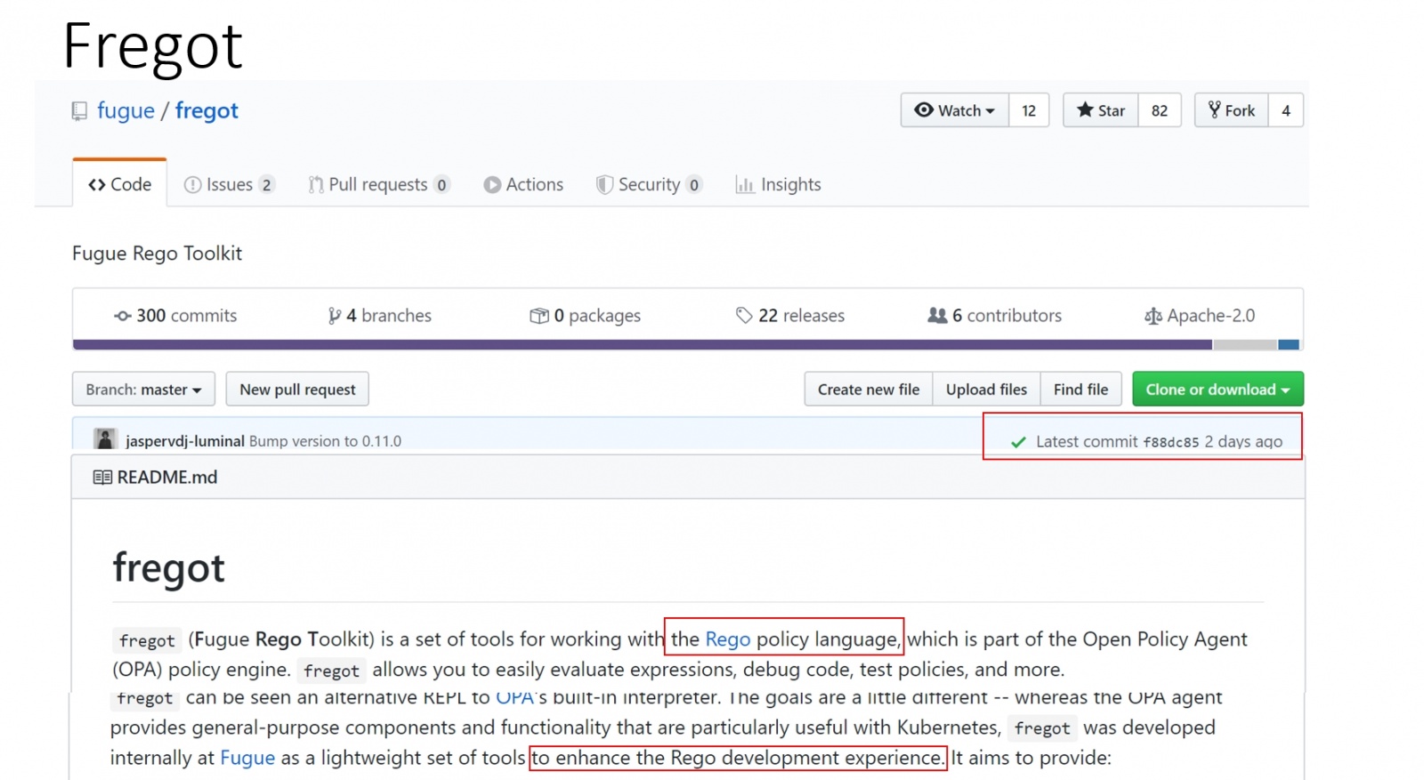Click New pull request button
1424x780 pixels.
tap(297, 390)
